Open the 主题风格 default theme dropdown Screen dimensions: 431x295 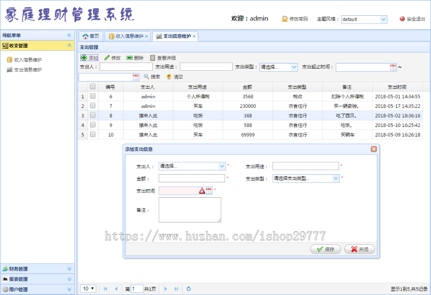[364, 18]
